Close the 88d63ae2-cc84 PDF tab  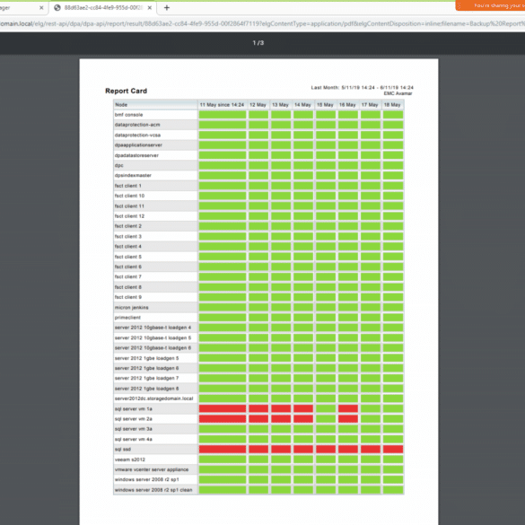(150, 8)
